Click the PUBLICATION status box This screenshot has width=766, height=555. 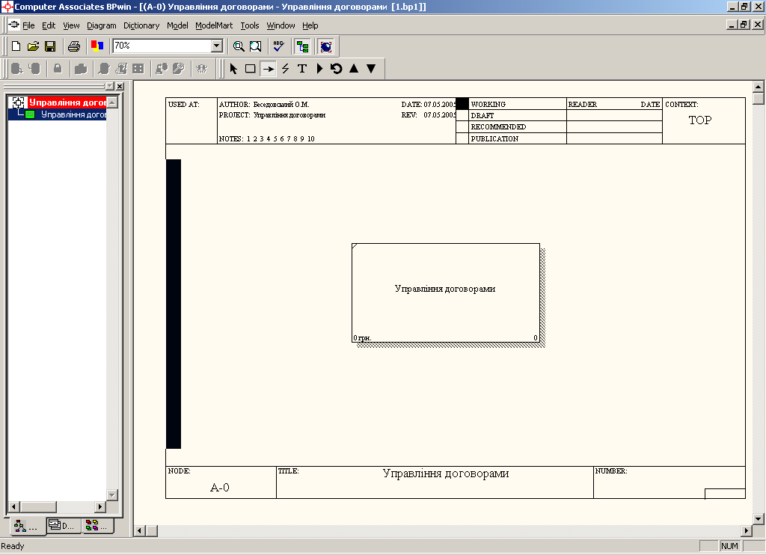point(462,138)
